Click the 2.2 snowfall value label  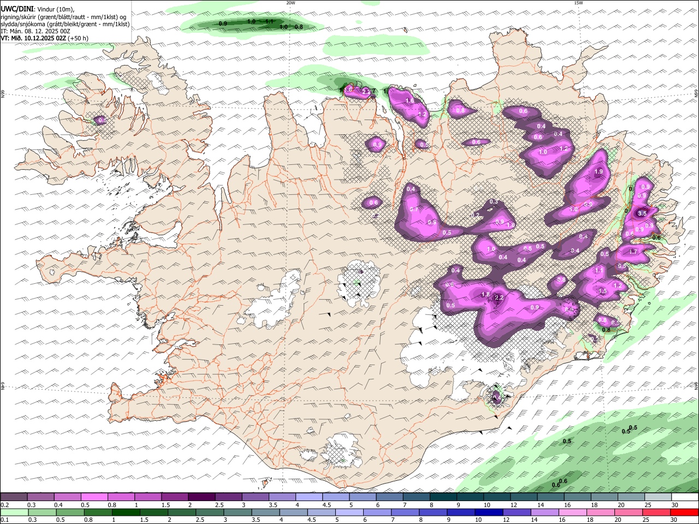[x=499, y=298]
